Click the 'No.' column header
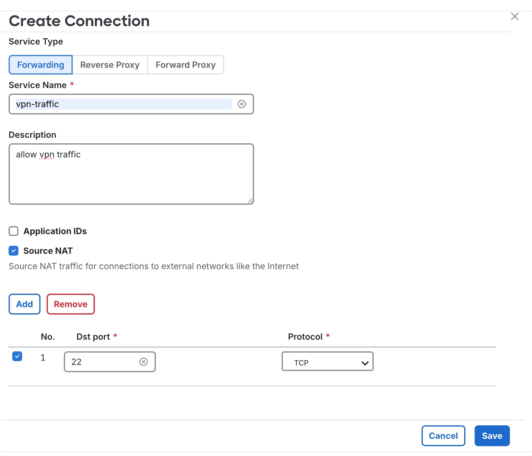 pos(48,337)
